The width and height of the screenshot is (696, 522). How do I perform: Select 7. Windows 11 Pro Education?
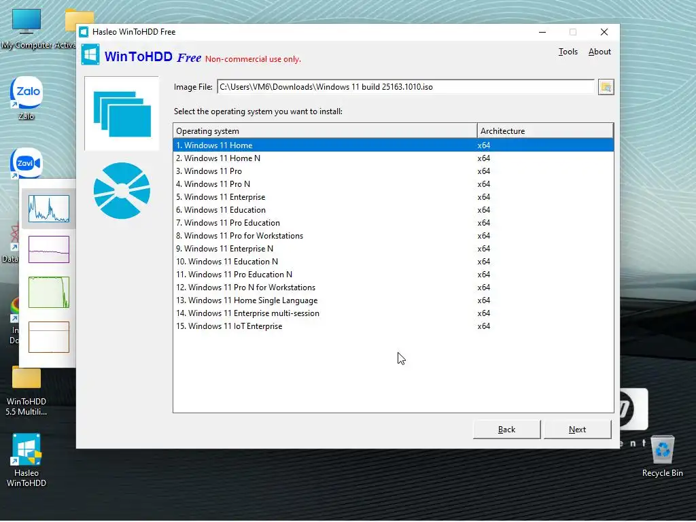(394, 222)
